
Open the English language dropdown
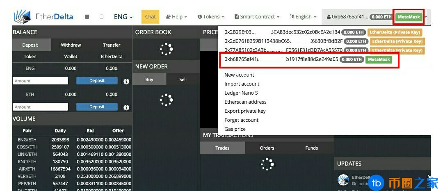(x=303, y=17)
